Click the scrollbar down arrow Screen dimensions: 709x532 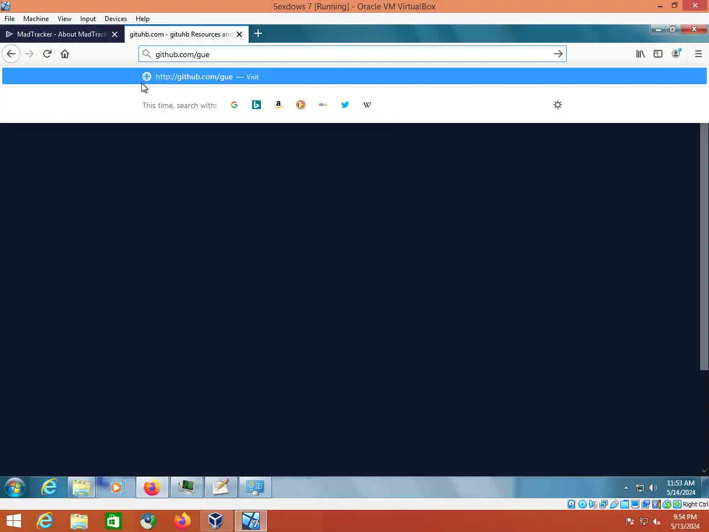point(704,471)
